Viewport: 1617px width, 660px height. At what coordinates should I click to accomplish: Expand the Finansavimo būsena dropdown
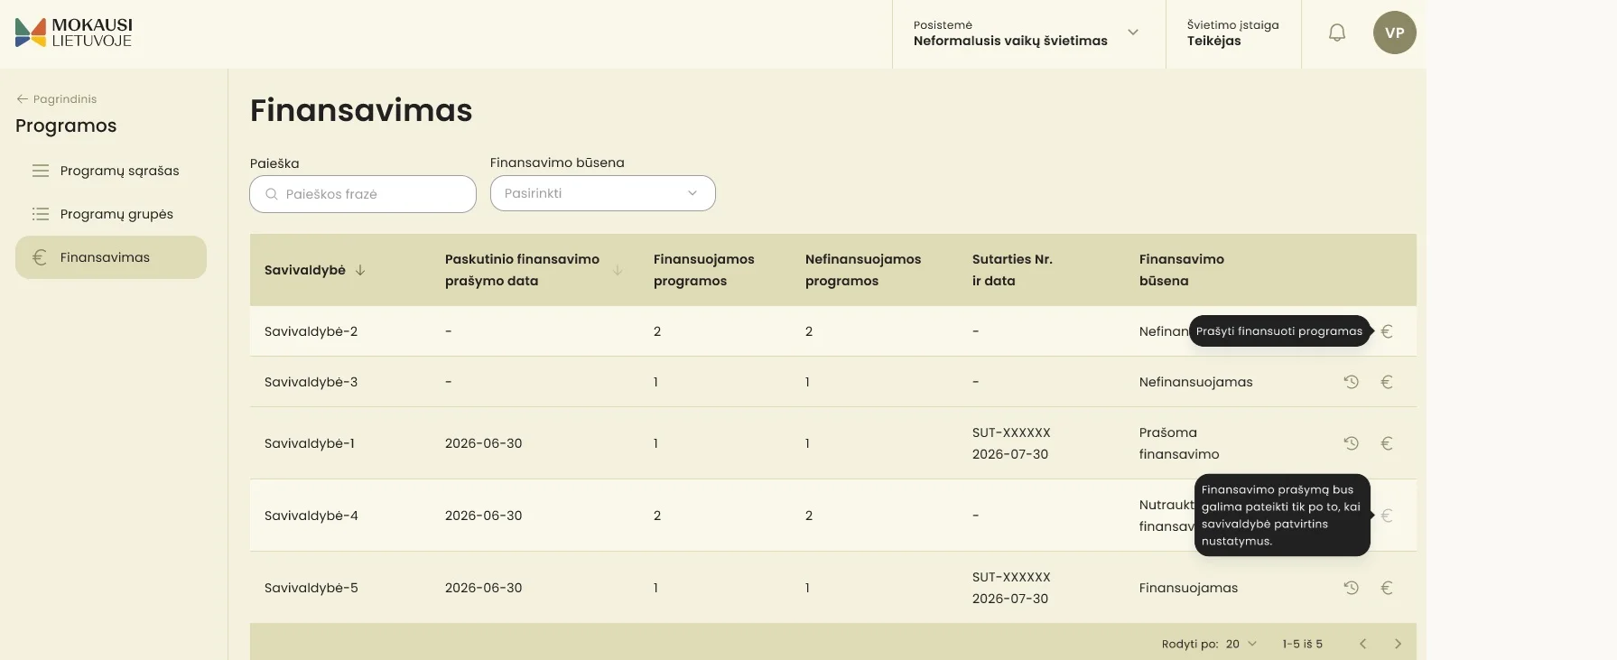pos(602,193)
